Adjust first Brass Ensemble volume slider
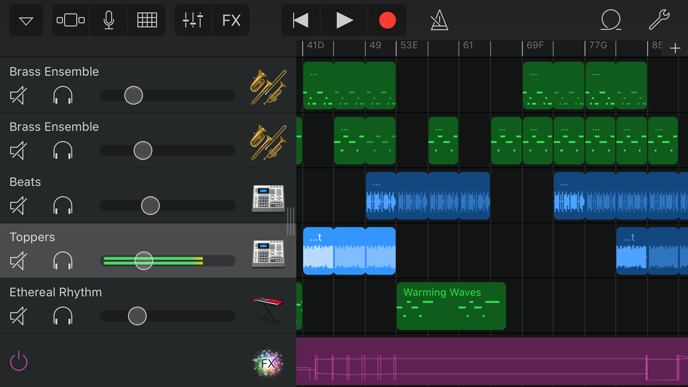 (168, 96)
